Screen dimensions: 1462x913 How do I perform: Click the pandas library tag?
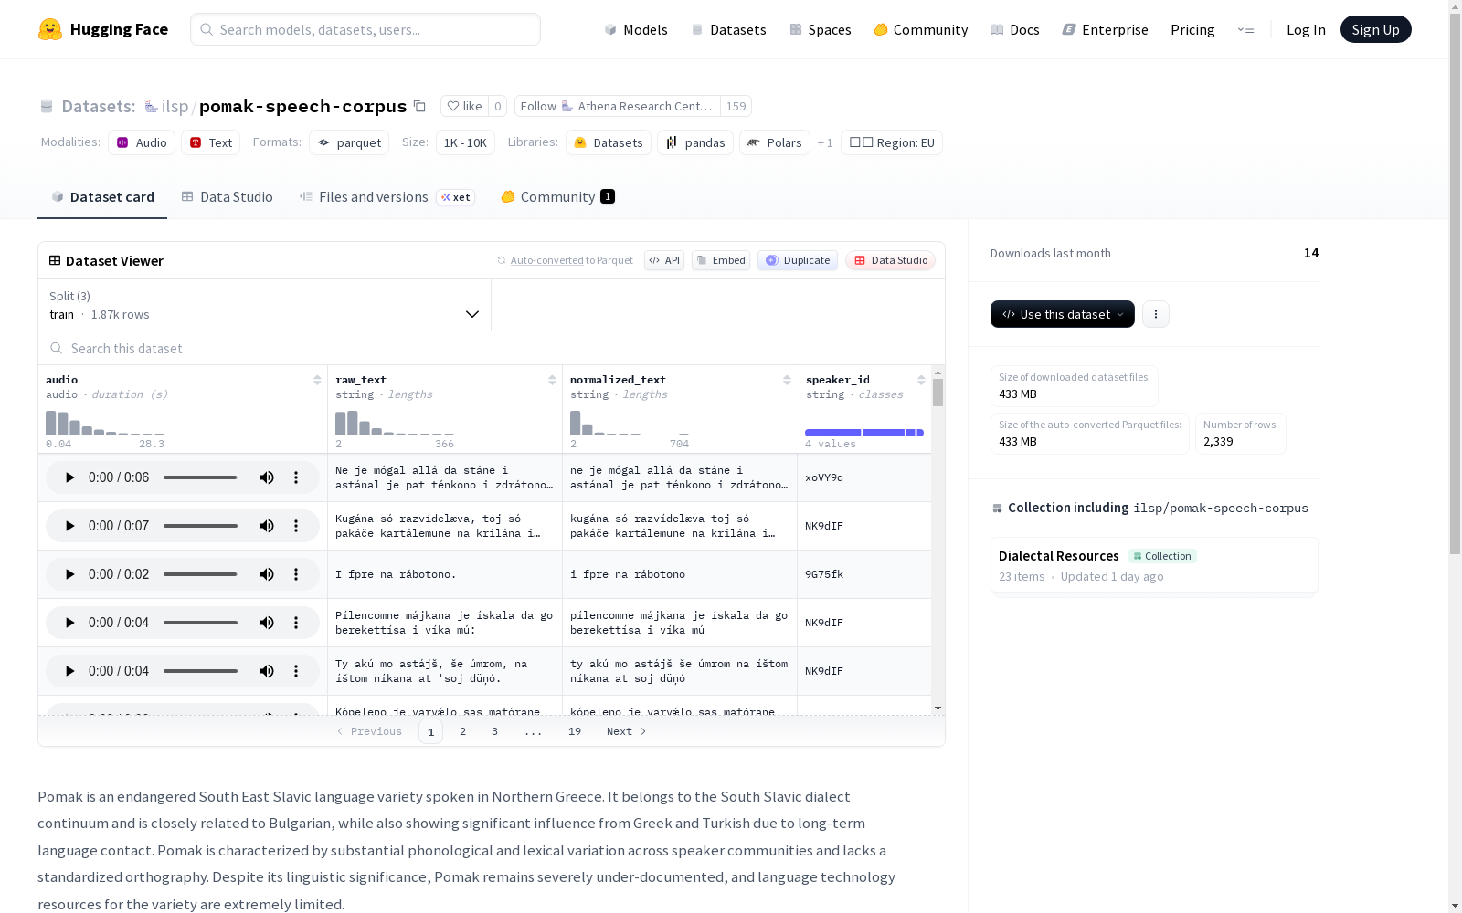pos(695,142)
